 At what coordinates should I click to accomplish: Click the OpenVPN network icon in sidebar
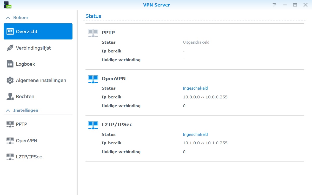(10, 141)
